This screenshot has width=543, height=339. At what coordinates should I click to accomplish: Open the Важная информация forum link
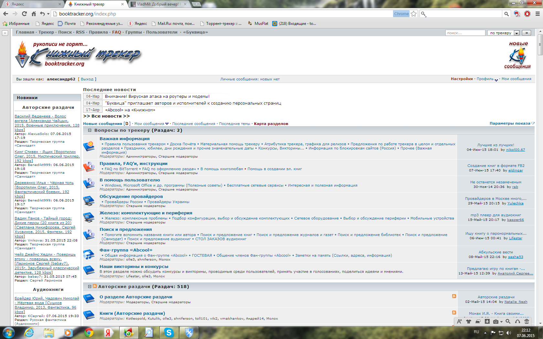pyautogui.click(x=124, y=139)
